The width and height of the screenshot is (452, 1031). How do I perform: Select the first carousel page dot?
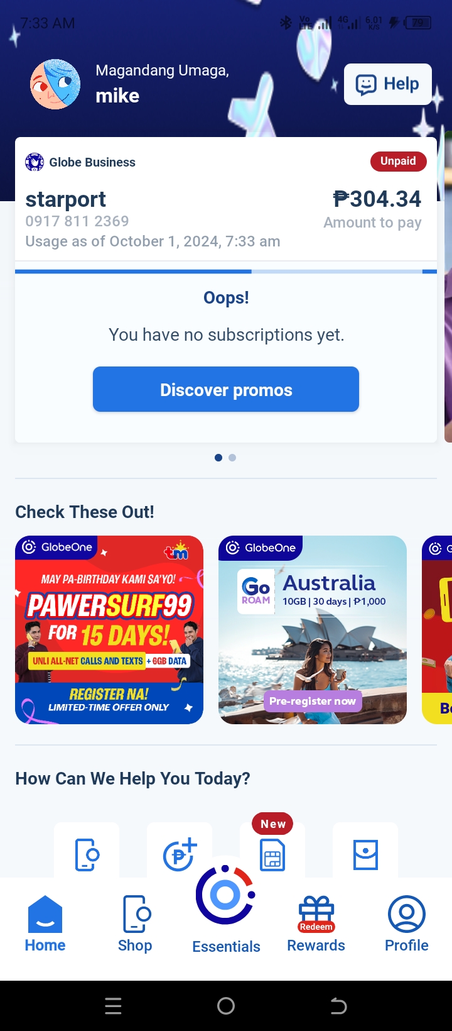point(218,458)
